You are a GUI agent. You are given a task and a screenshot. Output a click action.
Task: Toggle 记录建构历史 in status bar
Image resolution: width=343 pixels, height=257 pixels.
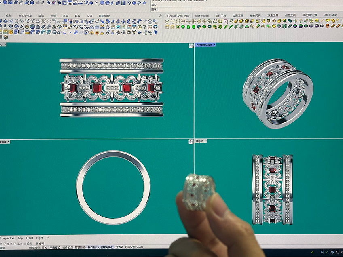[106, 247]
